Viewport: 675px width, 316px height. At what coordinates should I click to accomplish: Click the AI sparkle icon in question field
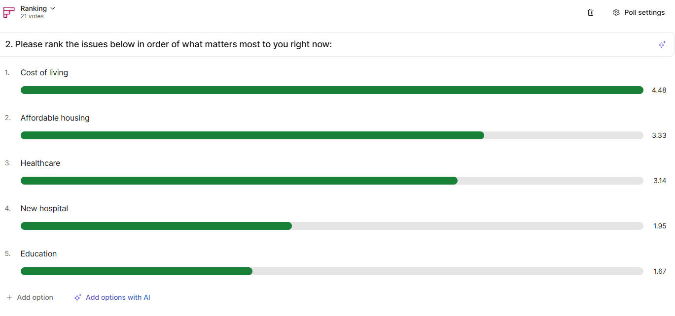point(662,44)
